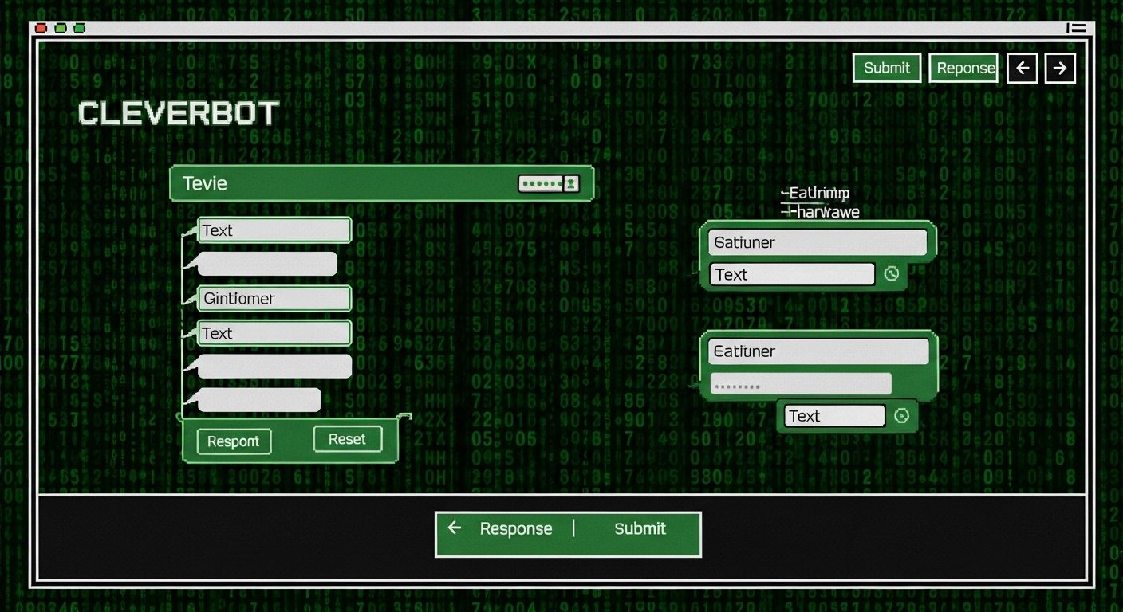Click the blank field directly above Gintiomer
This screenshot has width=1123, height=612.
click(x=267, y=264)
